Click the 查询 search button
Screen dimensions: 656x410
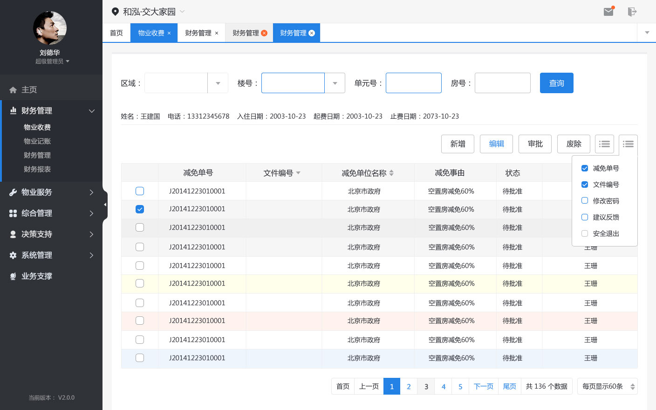point(556,82)
